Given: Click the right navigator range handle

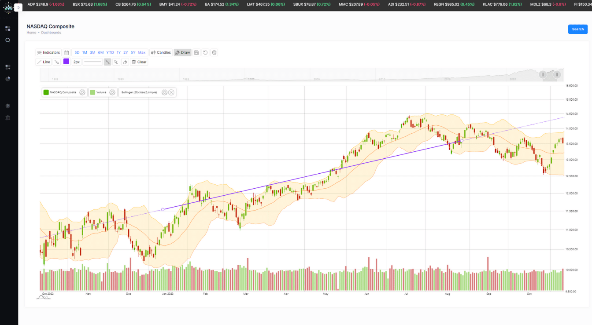Looking at the screenshot, I should (x=557, y=75).
